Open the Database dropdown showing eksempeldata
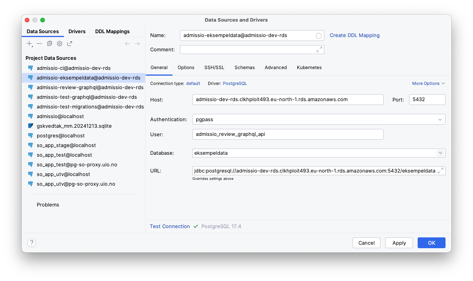This screenshot has height=281, width=473. point(440,153)
